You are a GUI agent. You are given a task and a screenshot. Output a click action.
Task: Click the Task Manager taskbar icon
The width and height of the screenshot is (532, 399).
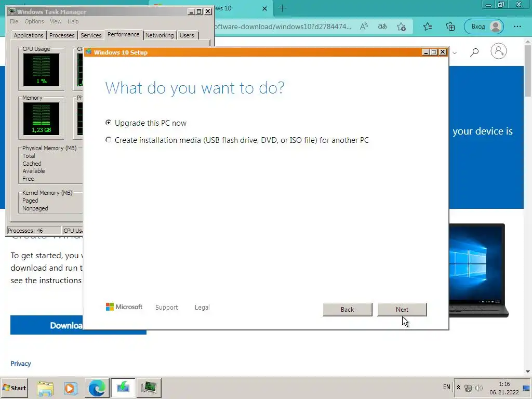(x=149, y=388)
